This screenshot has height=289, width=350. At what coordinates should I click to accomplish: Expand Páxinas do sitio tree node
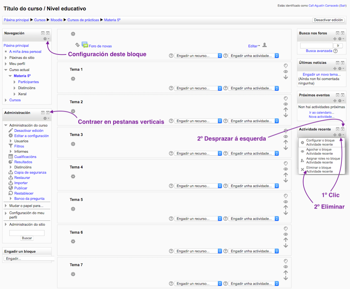(6, 58)
